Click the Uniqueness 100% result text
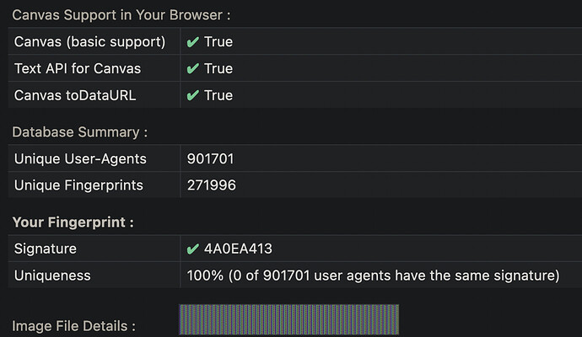The image size is (582, 337). click(x=373, y=275)
